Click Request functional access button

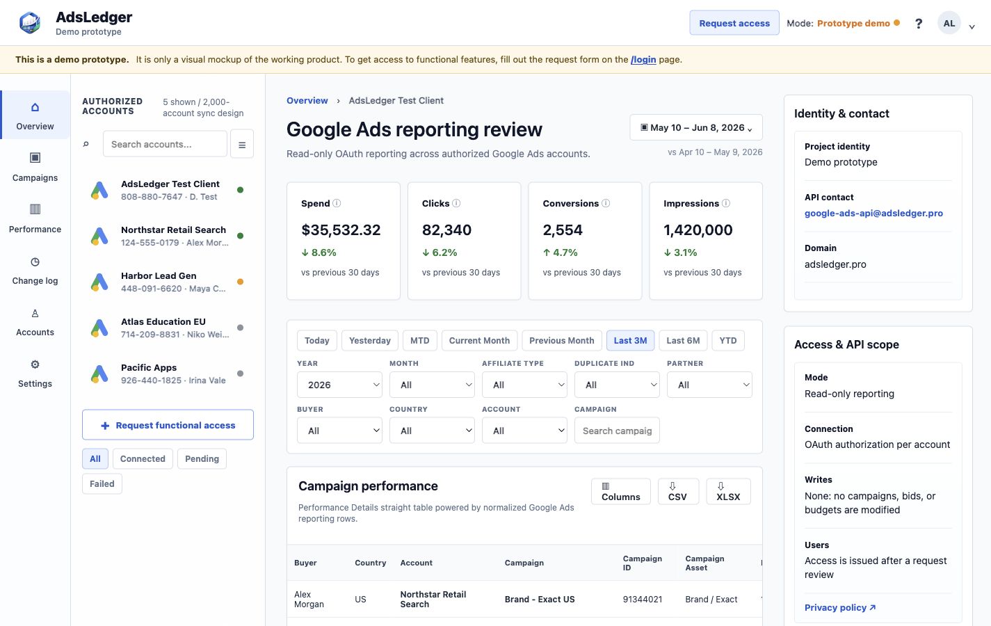pos(168,425)
